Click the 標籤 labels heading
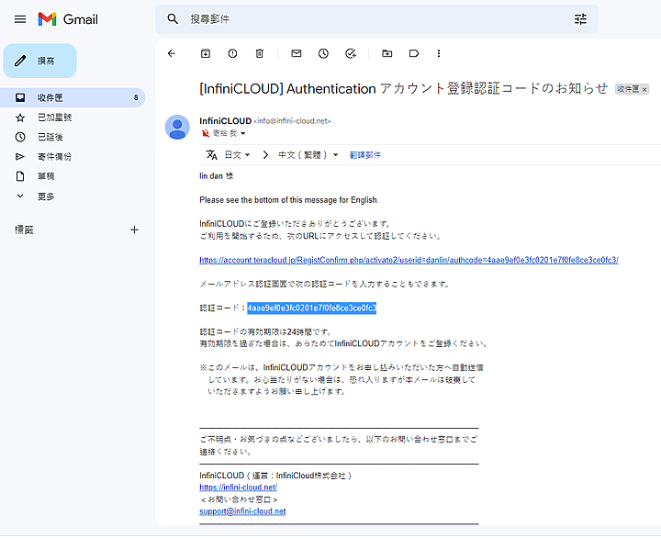The image size is (661, 538). (x=24, y=230)
